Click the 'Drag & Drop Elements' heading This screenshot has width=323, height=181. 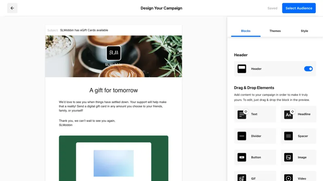[254, 88]
